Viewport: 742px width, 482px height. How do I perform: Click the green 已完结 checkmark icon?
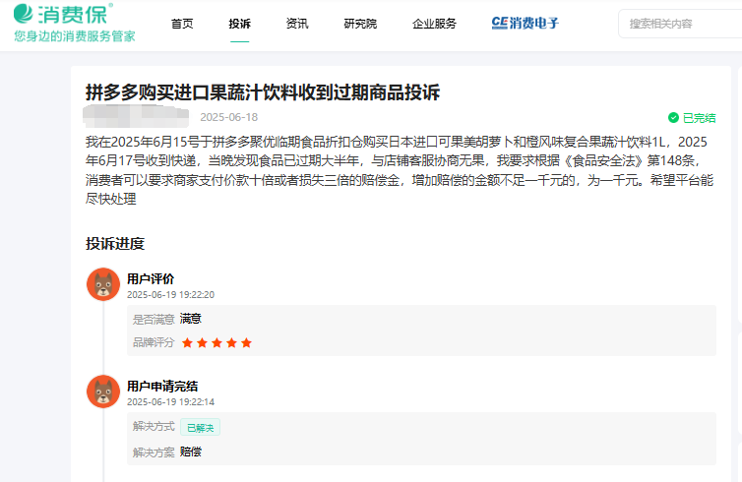coord(673,117)
